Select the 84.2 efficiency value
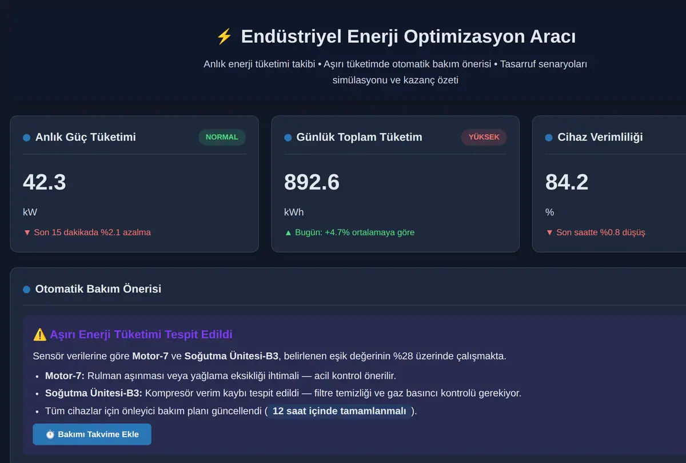Image resolution: width=686 pixels, height=463 pixels. point(567,182)
